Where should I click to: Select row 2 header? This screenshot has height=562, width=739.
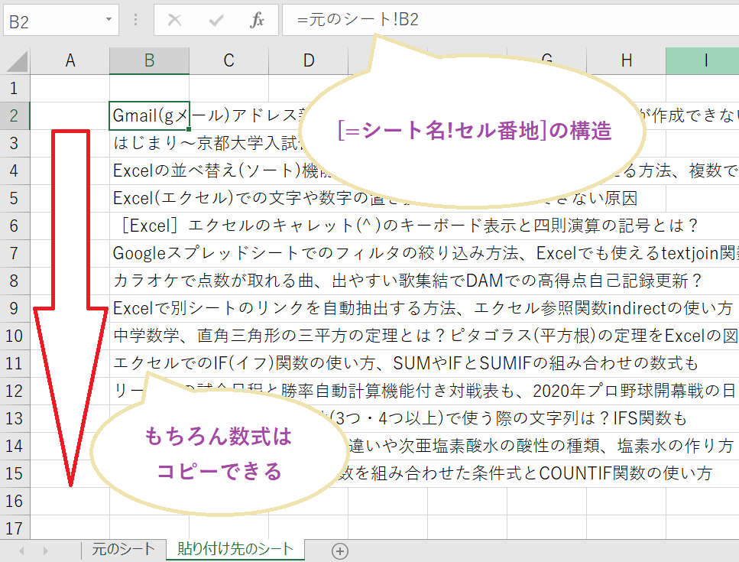[x=15, y=115]
